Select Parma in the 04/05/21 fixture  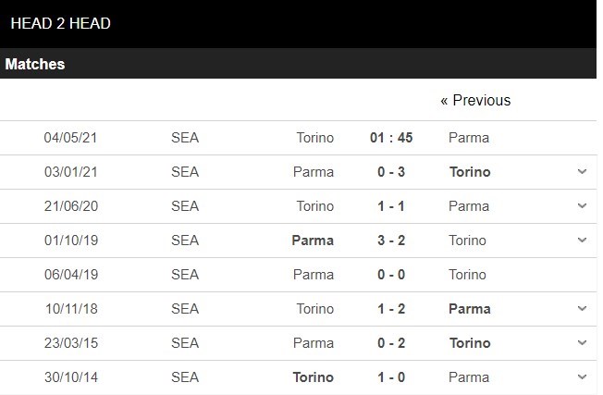[469, 138]
